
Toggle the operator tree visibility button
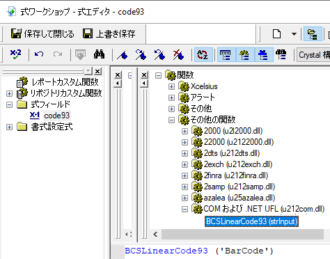coord(264,55)
